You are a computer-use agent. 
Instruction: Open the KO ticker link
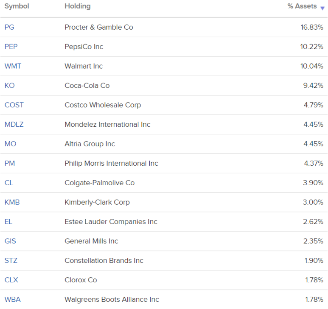click(10, 86)
